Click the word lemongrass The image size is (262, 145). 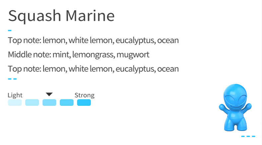point(94,55)
